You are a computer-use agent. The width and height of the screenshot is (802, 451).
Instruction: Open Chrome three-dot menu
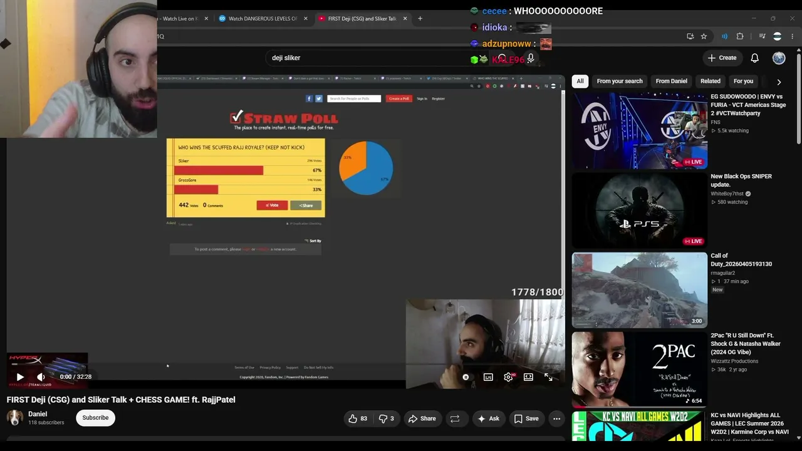pos(793,36)
